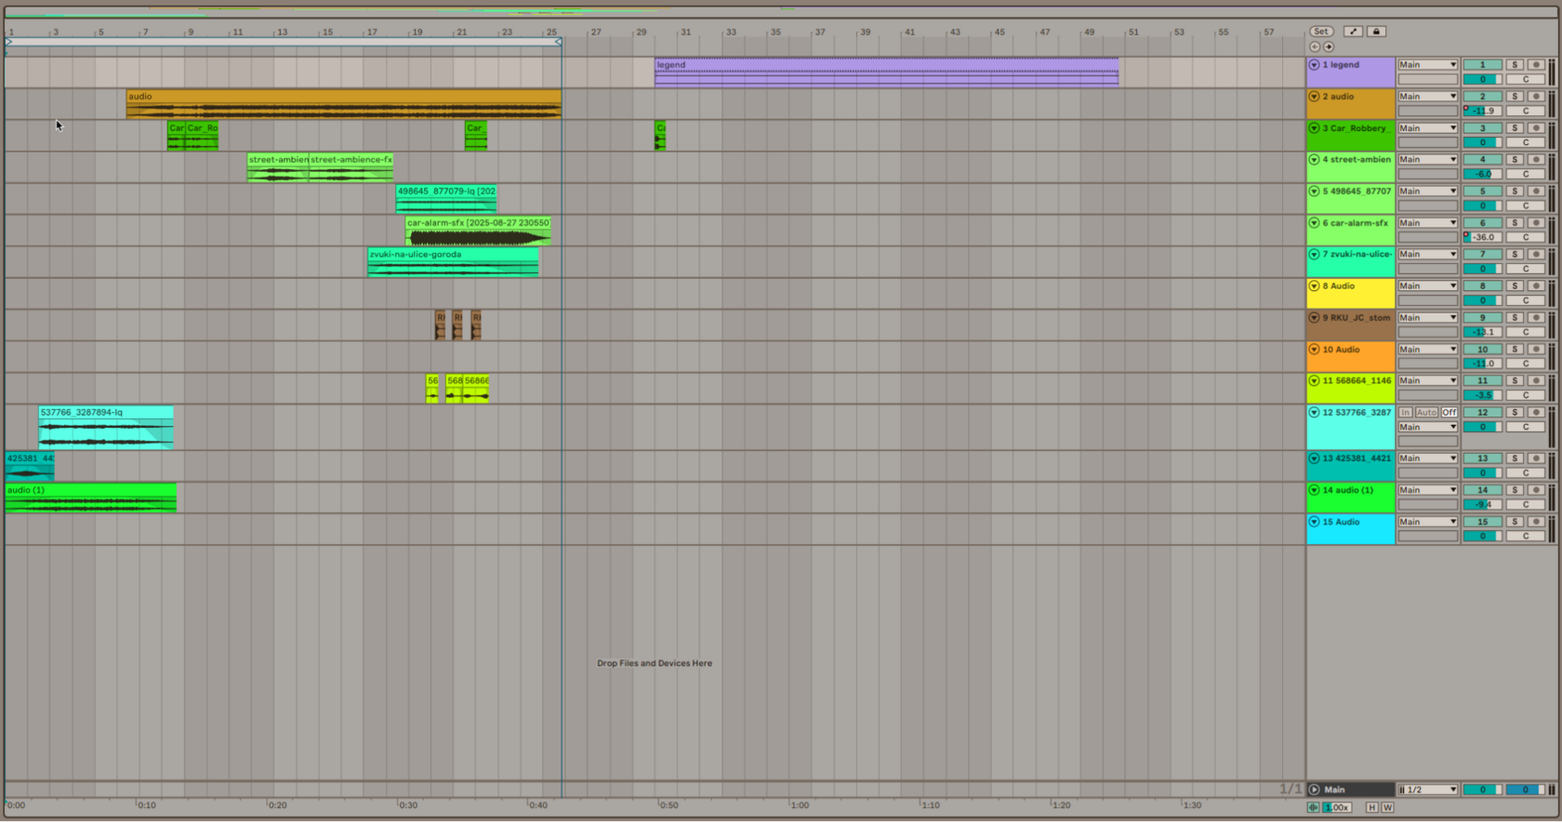
Task: Toggle track activator 9 for RKU_JC_stom
Action: pyautogui.click(x=1482, y=318)
